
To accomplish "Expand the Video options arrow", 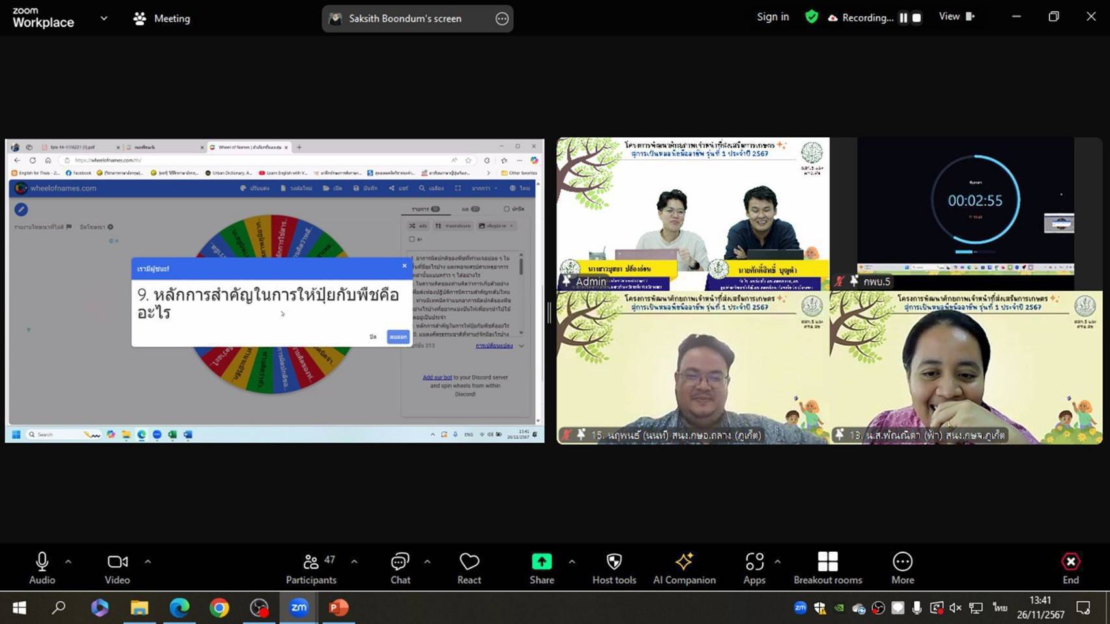I will [x=148, y=561].
